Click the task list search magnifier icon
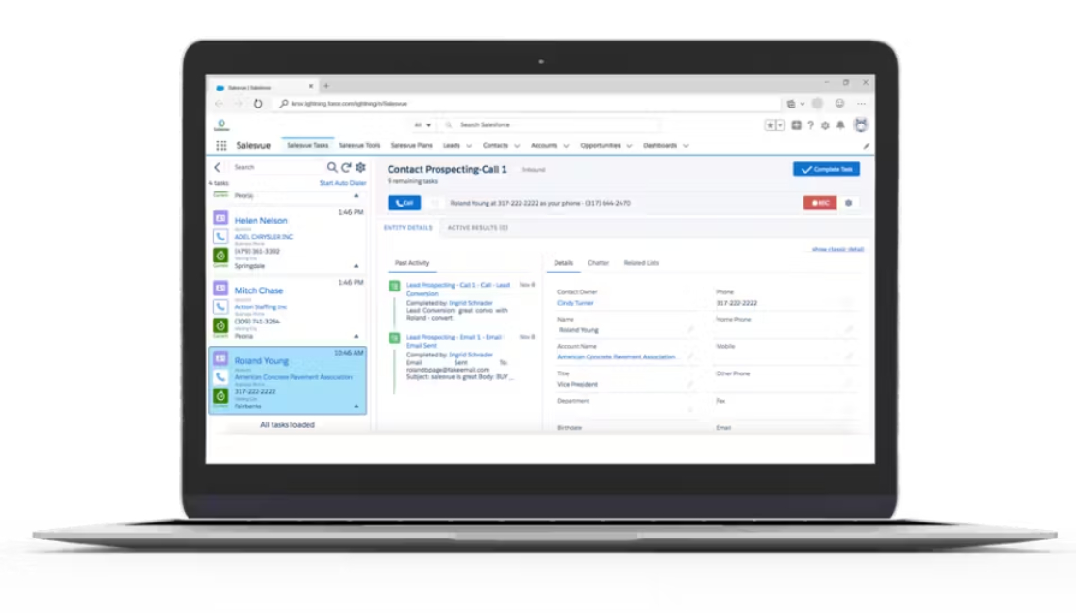Screen dimensions: 1076x613 point(332,167)
